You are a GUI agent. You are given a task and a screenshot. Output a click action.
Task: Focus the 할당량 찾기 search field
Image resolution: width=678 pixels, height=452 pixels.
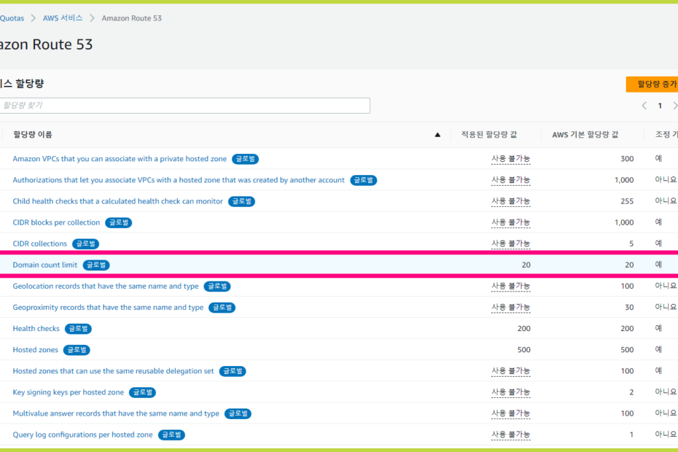(184, 106)
